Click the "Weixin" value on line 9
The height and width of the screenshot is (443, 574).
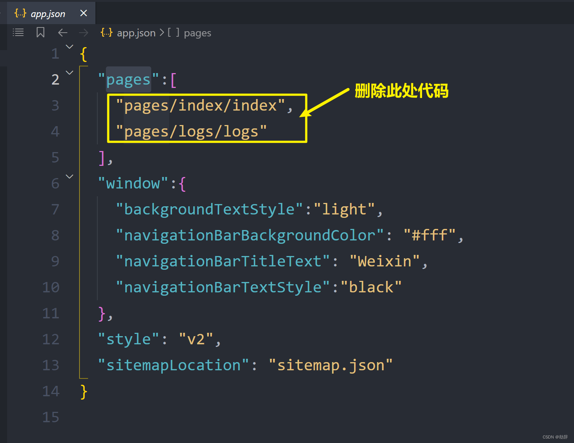click(x=385, y=262)
